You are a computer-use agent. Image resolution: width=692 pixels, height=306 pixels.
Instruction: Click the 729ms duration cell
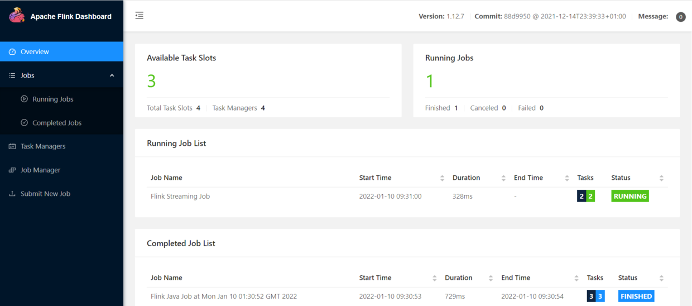[455, 297]
